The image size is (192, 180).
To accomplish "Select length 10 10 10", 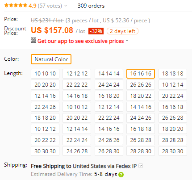I will [45, 74].
